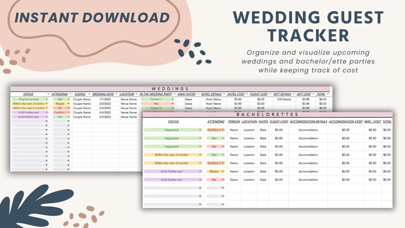Image resolution: width=405 pixels, height=228 pixels.
Task: Open the 'Conflict :(' attending dropdown
Action: point(69,112)
